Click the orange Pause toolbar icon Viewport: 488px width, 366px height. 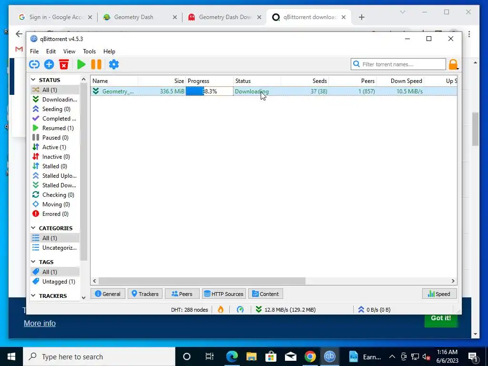point(96,64)
